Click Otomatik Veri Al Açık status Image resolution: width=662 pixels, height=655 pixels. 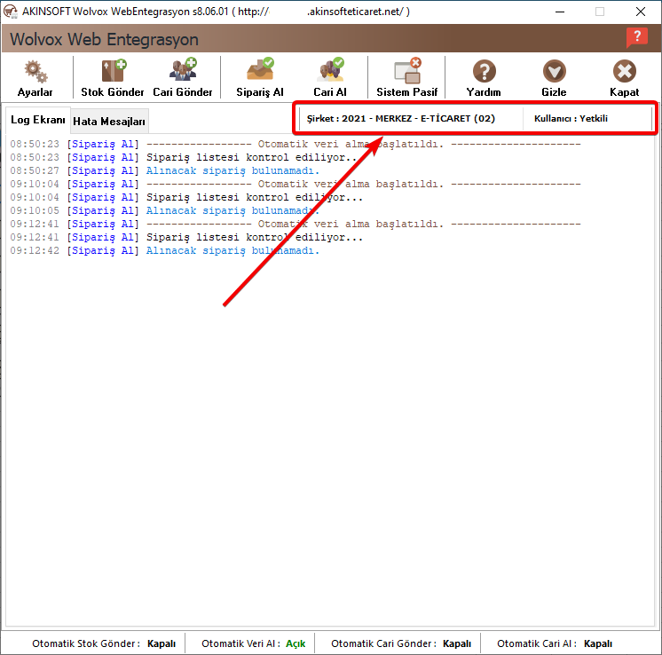(x=253, y=643)
